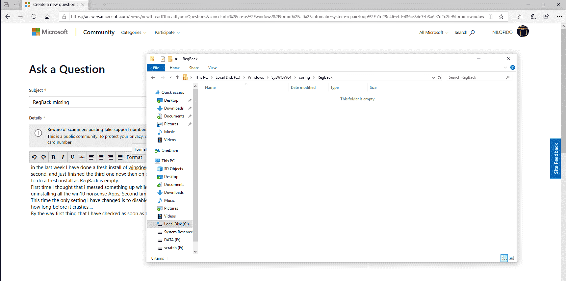Click the browser home button
This screenshot has width=566, height=281.
pyautogui.click(x=47, y=16)
